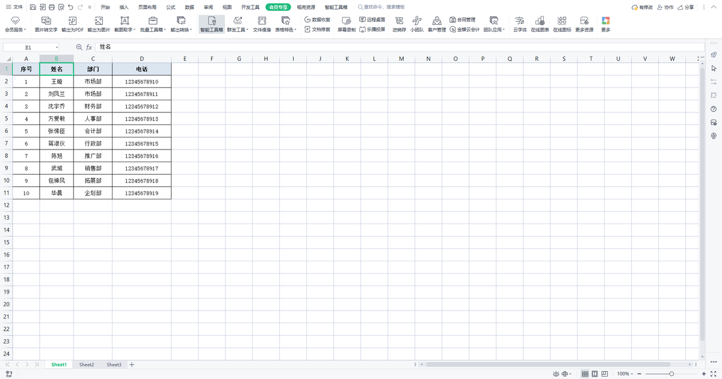Click the colorful 更多 apps icon
This screenshot has width=722, height=379.
point(606,25)
